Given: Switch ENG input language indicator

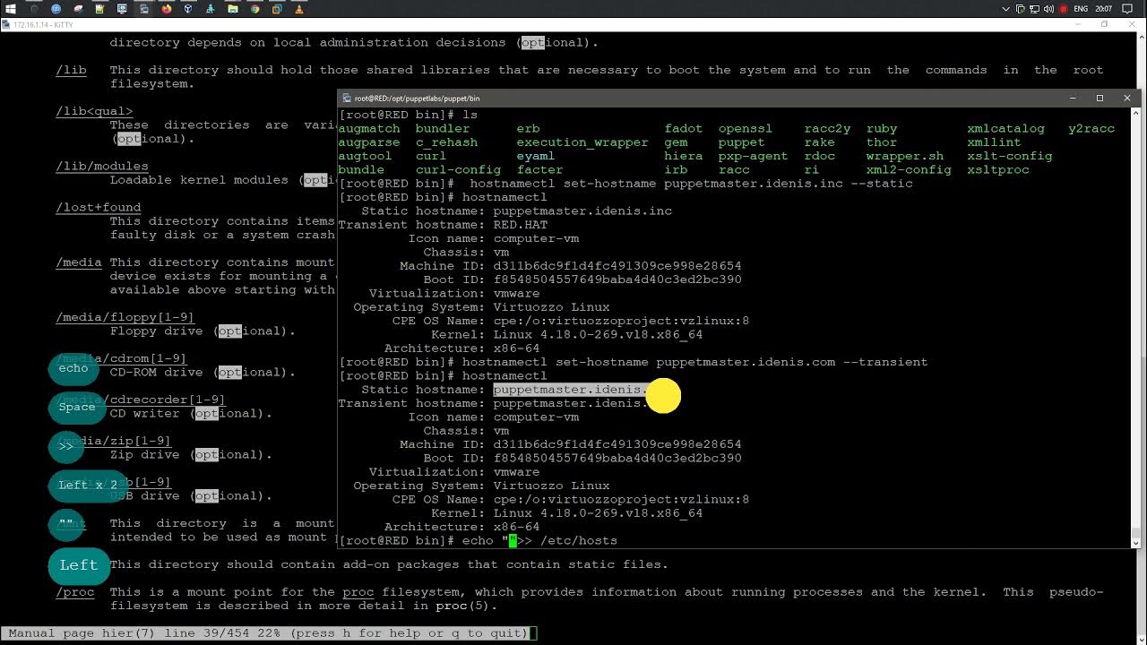Looking at the screenshot, I should [x=1081, y=9].
